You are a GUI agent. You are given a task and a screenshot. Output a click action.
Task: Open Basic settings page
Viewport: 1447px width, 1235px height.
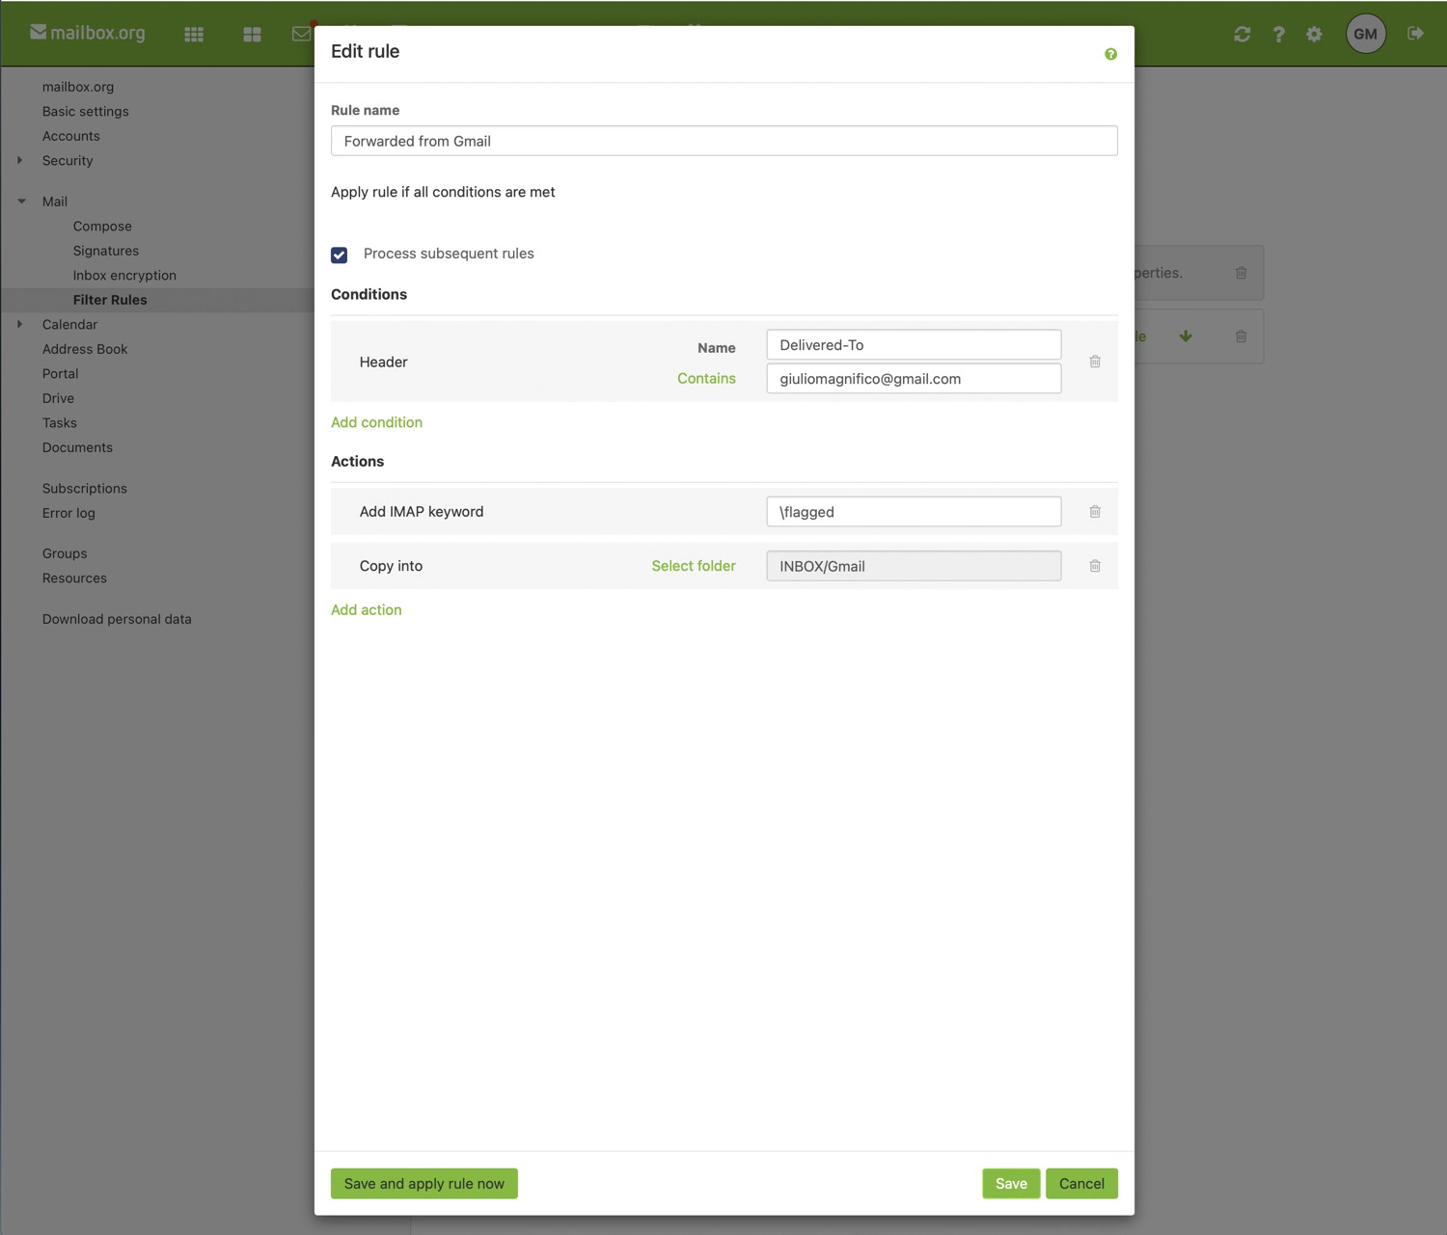pos(86,111)
